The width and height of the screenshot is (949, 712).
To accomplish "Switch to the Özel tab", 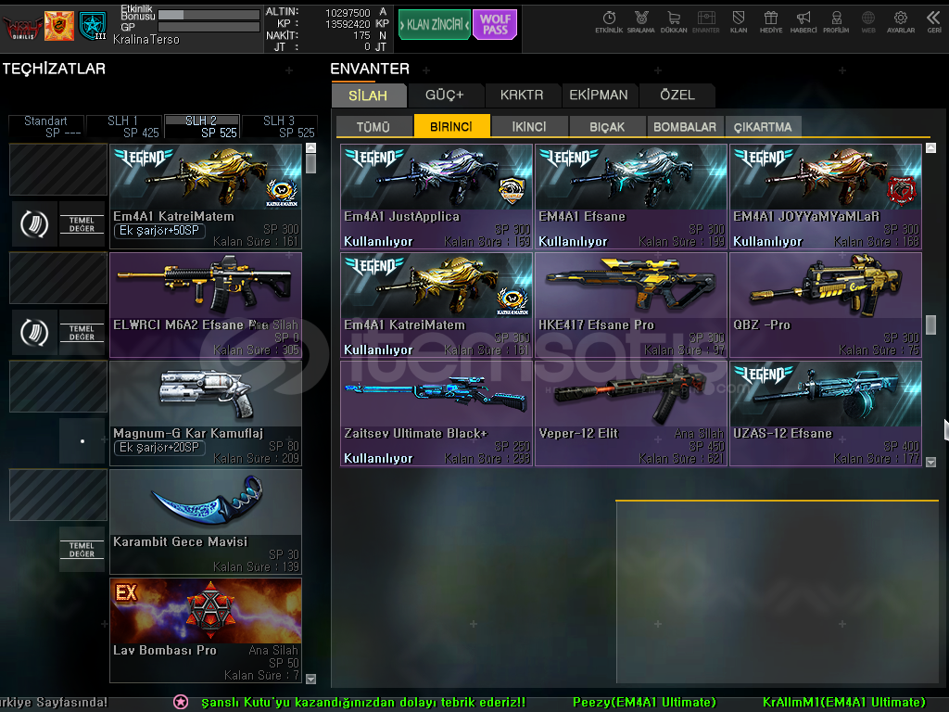I will 677,95.
